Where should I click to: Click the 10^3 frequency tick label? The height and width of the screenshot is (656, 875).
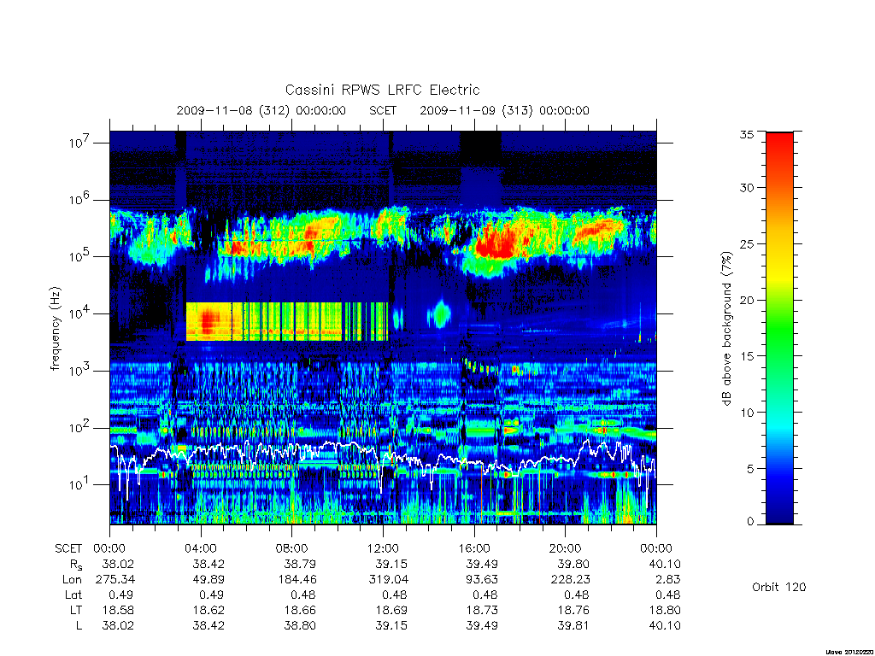[x=80, y=371]
